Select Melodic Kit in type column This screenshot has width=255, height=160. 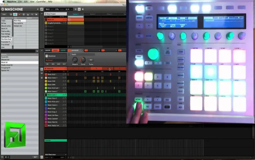[20, 26]
